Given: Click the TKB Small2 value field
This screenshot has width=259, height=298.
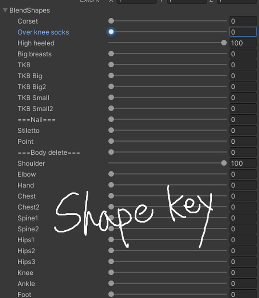Looking at the screenshot, I should click(x=243, y=109).
